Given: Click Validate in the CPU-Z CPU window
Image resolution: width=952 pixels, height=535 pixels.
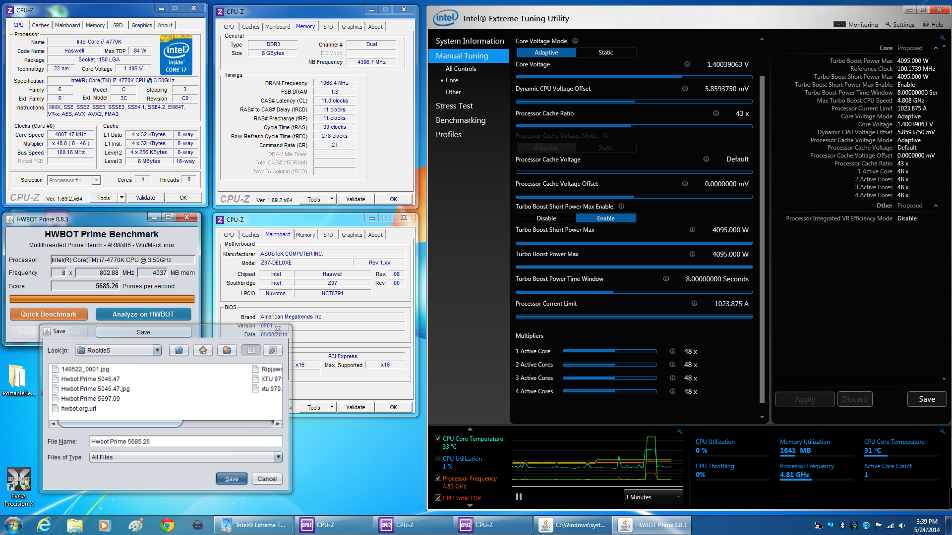Looking at the screenshot, I should pyautogui.click(x=145, y=198).
